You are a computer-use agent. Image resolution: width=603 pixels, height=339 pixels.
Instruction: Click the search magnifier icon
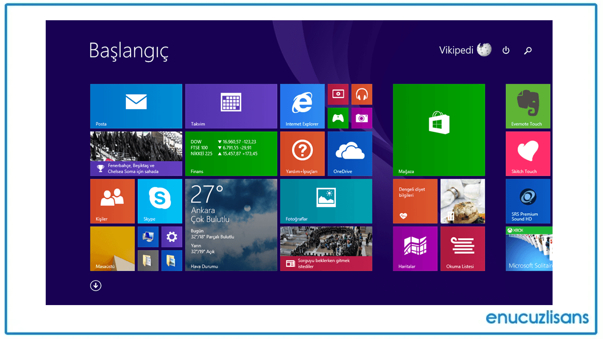tap(528, 50)
